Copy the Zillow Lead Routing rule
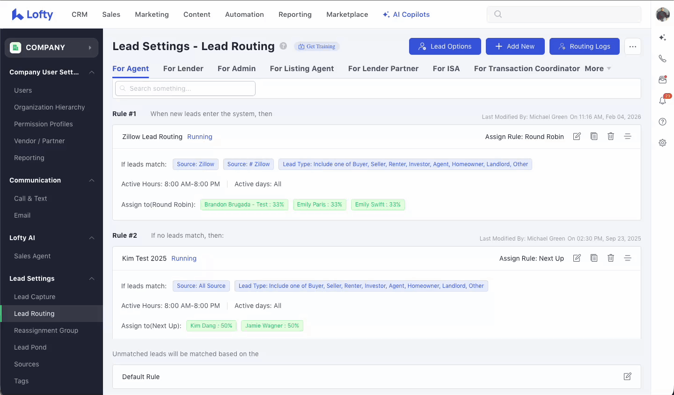 [594, 136]
